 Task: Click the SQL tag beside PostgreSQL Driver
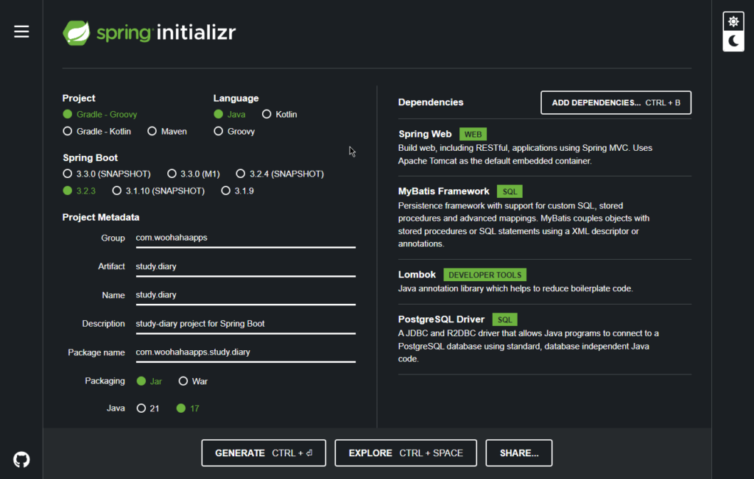click(x=505, y=320)
